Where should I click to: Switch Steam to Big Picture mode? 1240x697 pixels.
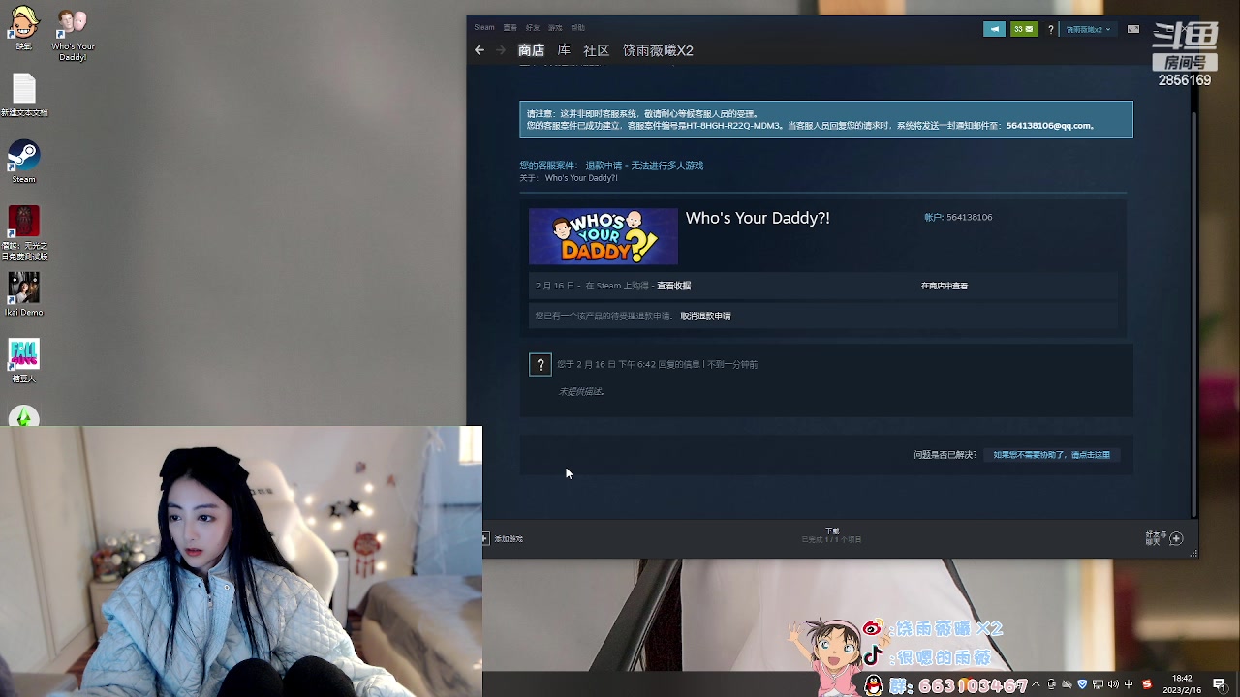click(1133, 29)
